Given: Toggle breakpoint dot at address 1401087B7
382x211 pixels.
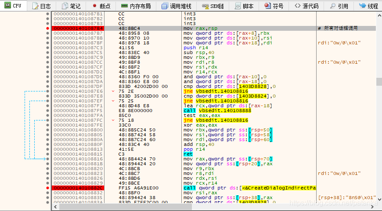Looking at the screenshot, I should (x=47, y=33).
